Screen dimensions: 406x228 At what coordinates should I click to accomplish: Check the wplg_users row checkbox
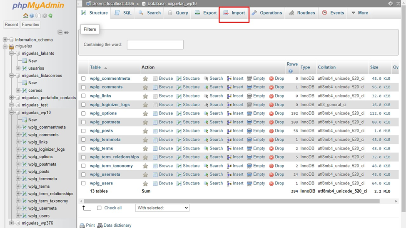pos(83,183)
